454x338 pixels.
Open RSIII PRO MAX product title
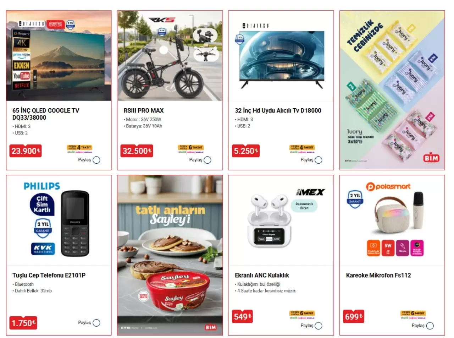click(144, 110)
